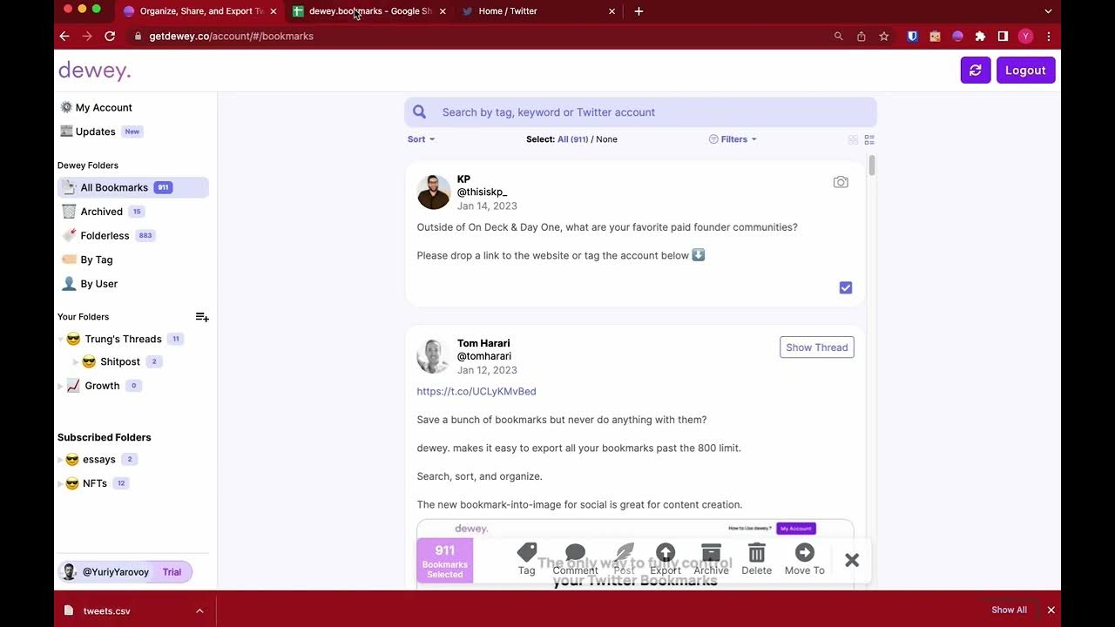The height and width of the screenshot is (627, 1115).
Task: Click the Comment action icon
Action: pos(575,553)
